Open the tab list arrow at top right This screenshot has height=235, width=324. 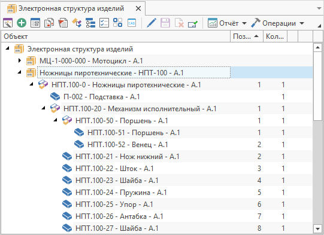tap(319, 8)
